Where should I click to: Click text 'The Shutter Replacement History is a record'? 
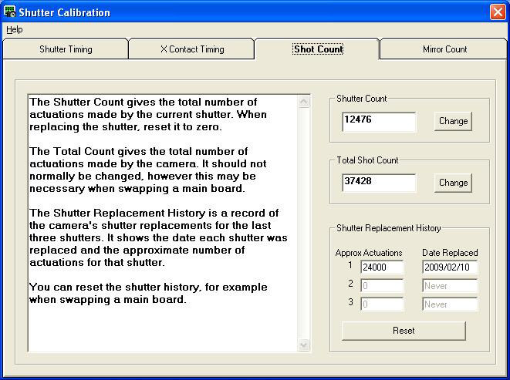tap(145, 214)
